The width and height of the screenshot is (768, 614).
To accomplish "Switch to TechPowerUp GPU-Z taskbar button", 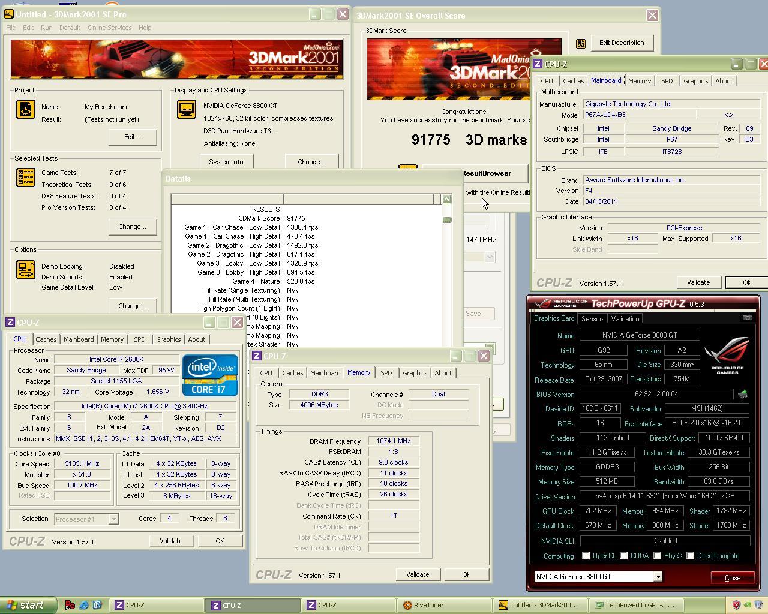I will click(637, 605).
